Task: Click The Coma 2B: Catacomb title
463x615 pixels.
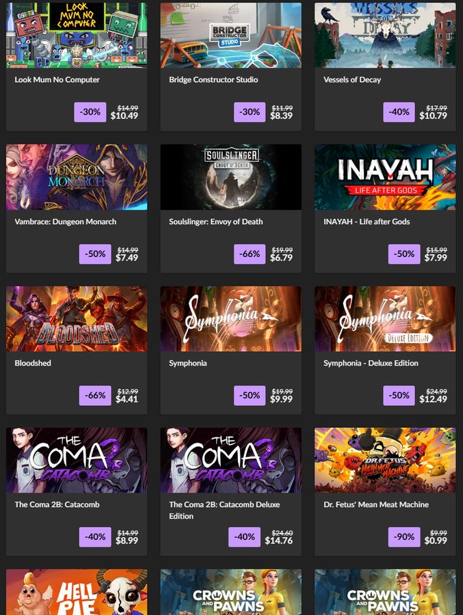Action: (x=57, y=505)
